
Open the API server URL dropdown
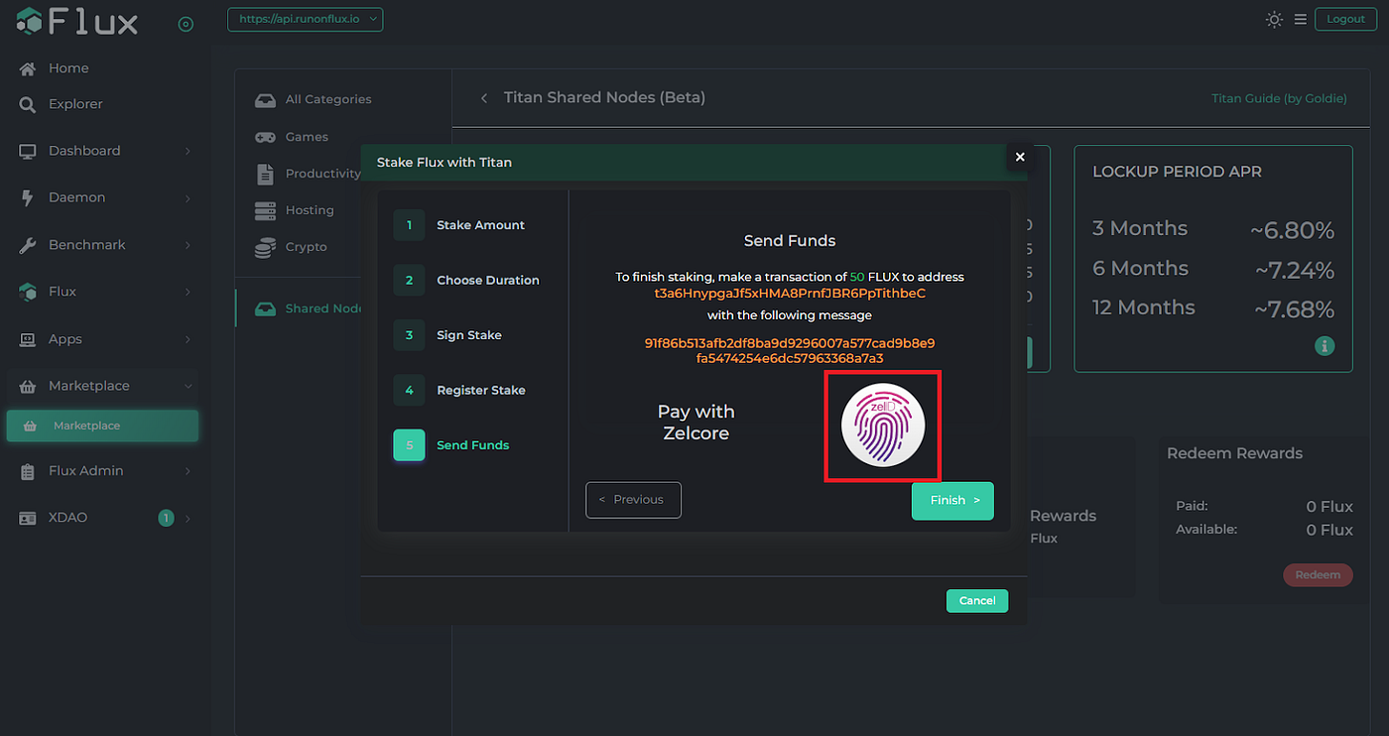pos(305,19)
